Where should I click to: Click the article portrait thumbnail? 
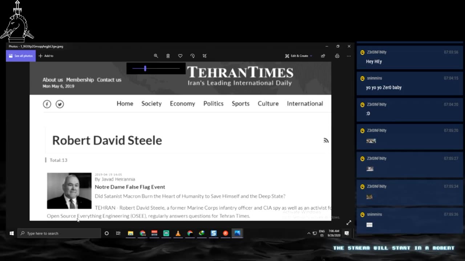69,191
